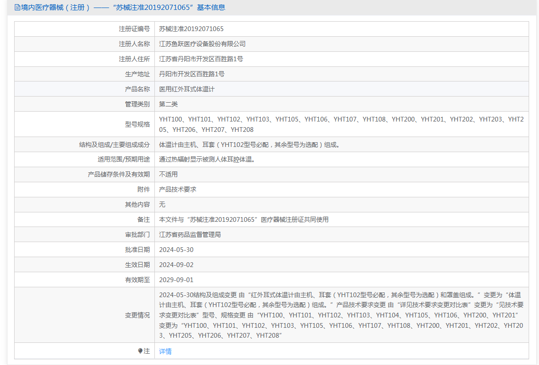Image resolution: width=539 pixels, height=365 pixels.
Task: Click the 注册人住所 row label
Action: click(135, 59)
